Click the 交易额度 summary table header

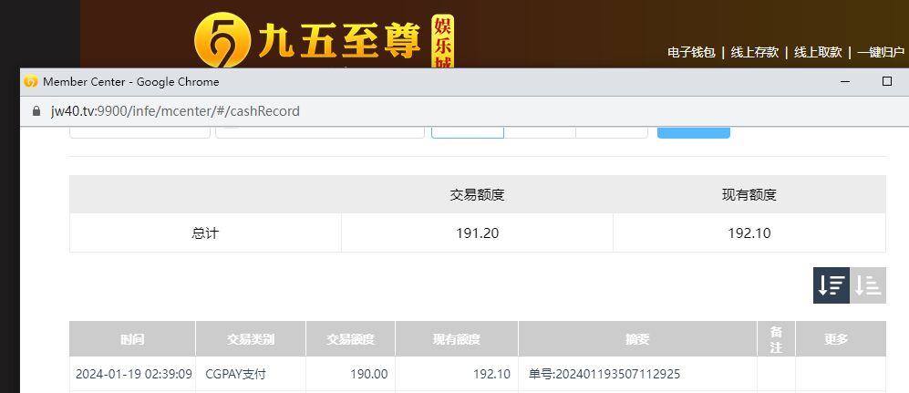click(477, 195)
